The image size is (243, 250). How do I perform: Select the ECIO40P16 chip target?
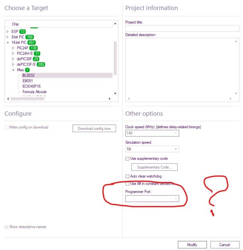pyautogui.click(x=32, y=86)
